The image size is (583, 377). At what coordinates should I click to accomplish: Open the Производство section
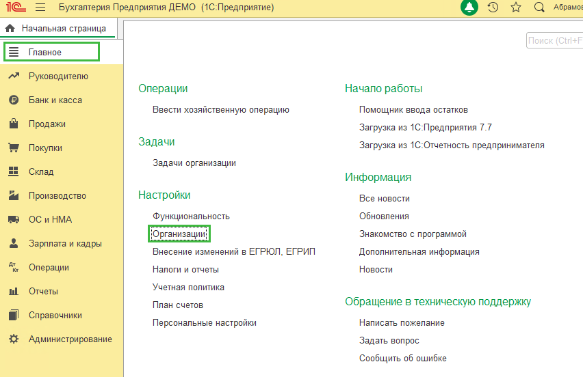coord(62,195)
